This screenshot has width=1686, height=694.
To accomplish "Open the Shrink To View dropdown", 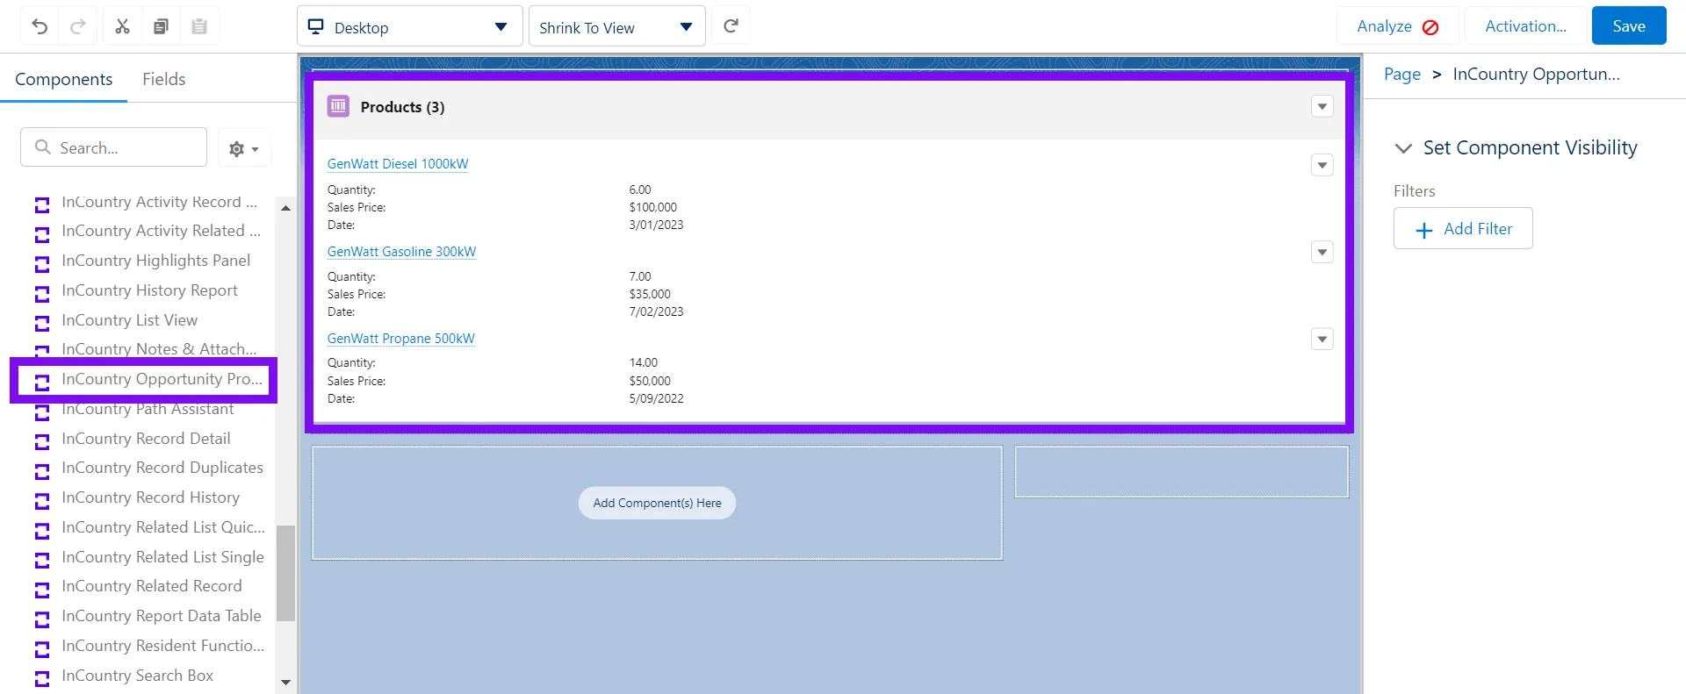I will pyautogui.click(x=616, y=26).
